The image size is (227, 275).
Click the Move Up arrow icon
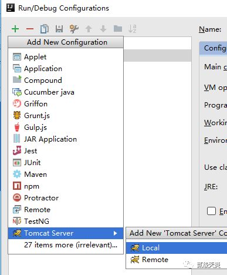tap(89, 29)
